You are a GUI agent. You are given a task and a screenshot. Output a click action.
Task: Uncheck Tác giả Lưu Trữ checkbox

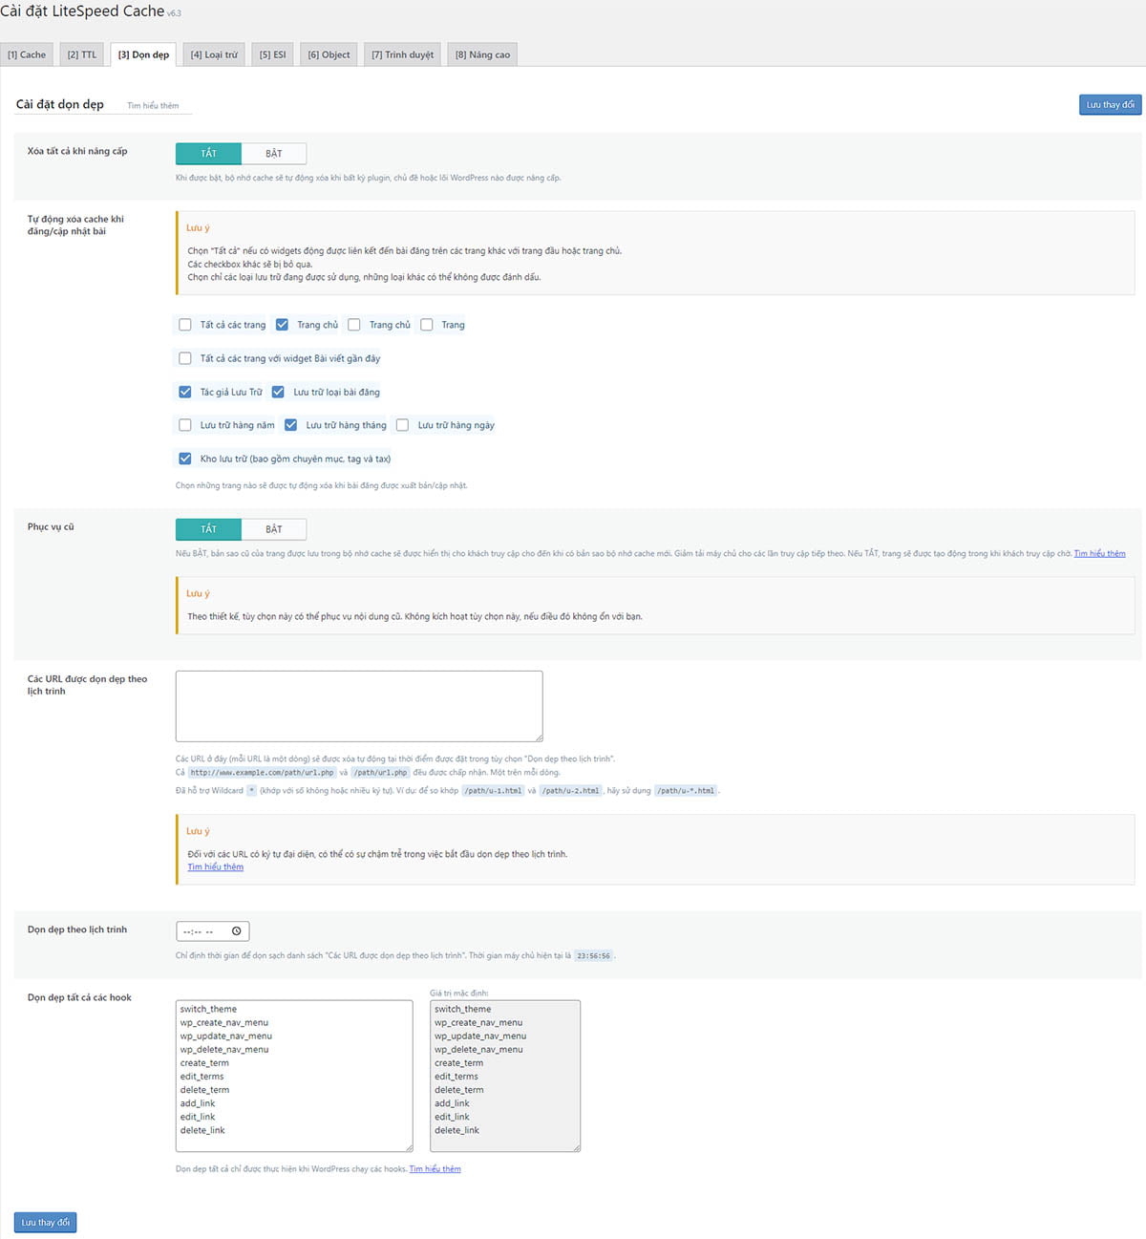click(x=185, y=392)
